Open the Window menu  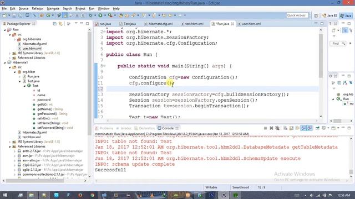click(104, 9)
